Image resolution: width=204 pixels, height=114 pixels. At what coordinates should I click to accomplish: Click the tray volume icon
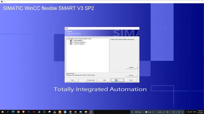click(x=192, y=112)
